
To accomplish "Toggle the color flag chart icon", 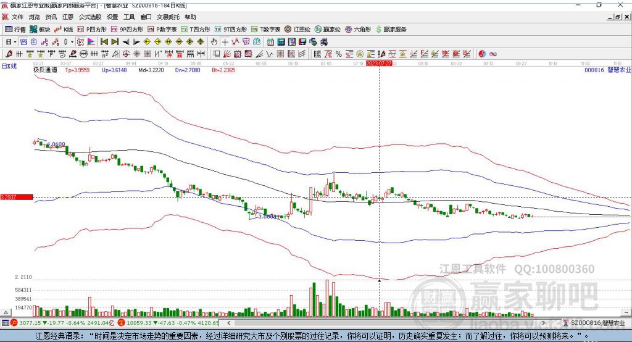I will point(91,42).
